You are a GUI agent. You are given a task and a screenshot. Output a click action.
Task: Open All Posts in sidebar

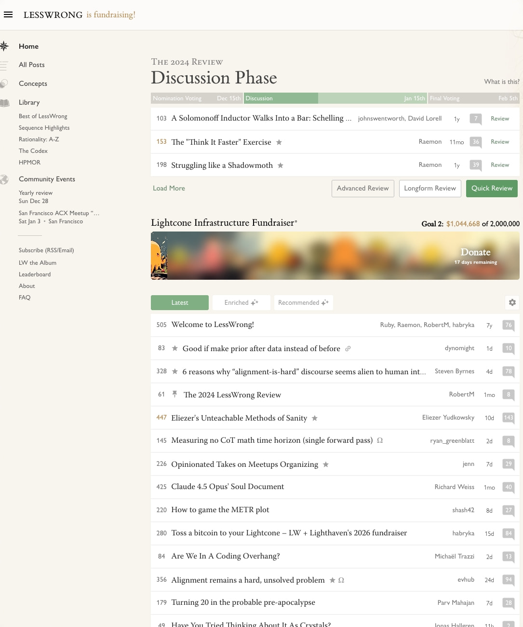pyautogui.click(x=32, y=65)
